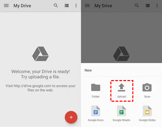The height and width of the screenshot is (127, 162).
Task: Select the Upload option
Action: tap(122, 91)
